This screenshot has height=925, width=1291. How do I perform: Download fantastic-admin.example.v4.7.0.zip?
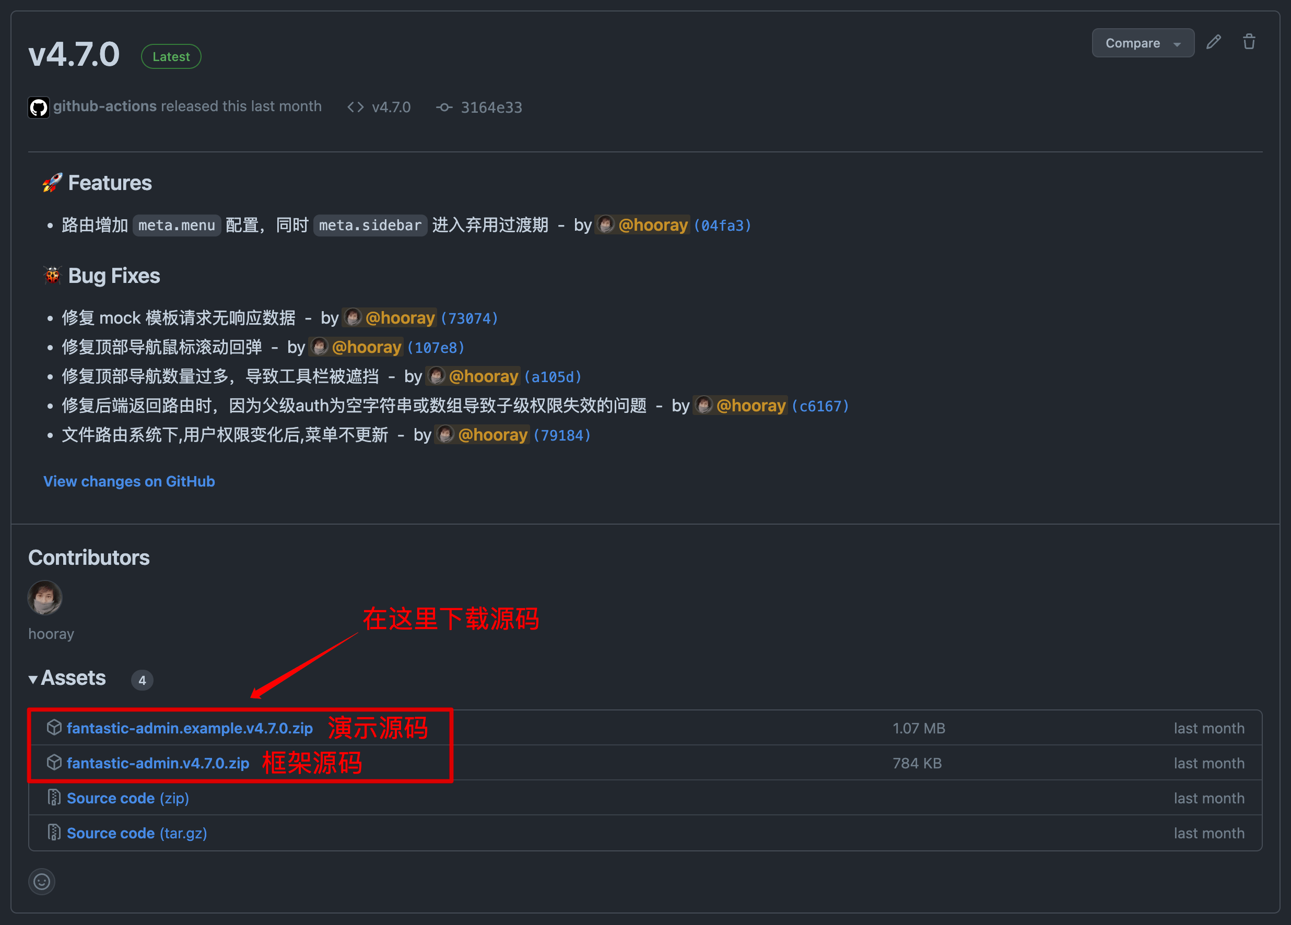(190, 728)
